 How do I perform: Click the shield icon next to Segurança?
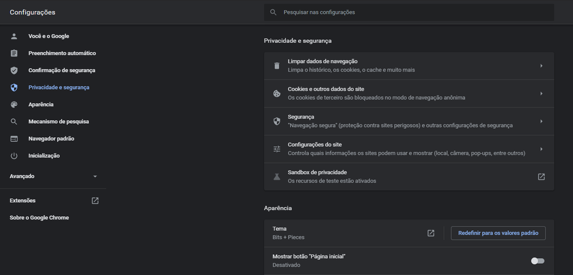tap(276, 122)
